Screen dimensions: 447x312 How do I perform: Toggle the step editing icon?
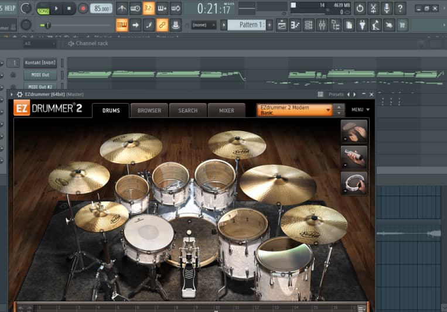coord(149,25)
